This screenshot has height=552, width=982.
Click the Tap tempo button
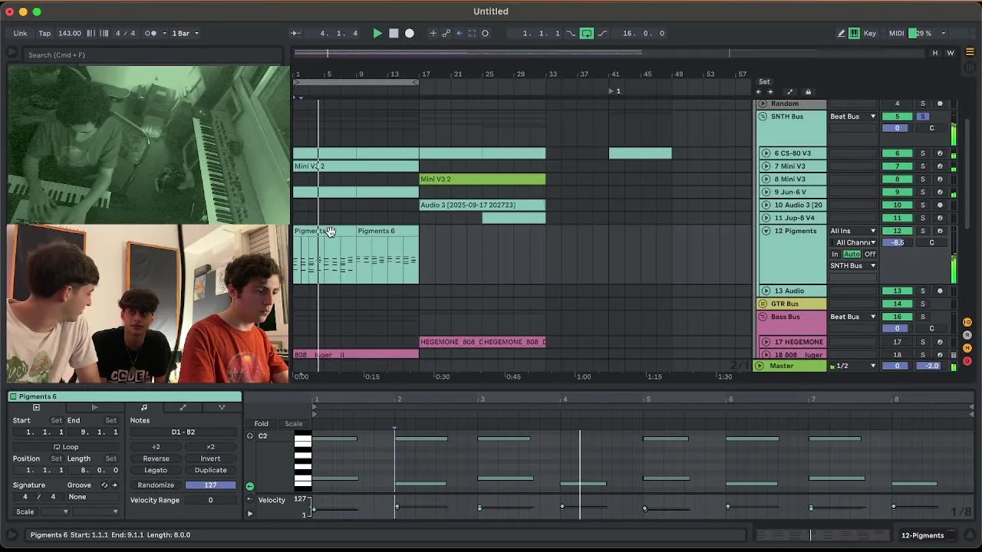pos(44,33)
